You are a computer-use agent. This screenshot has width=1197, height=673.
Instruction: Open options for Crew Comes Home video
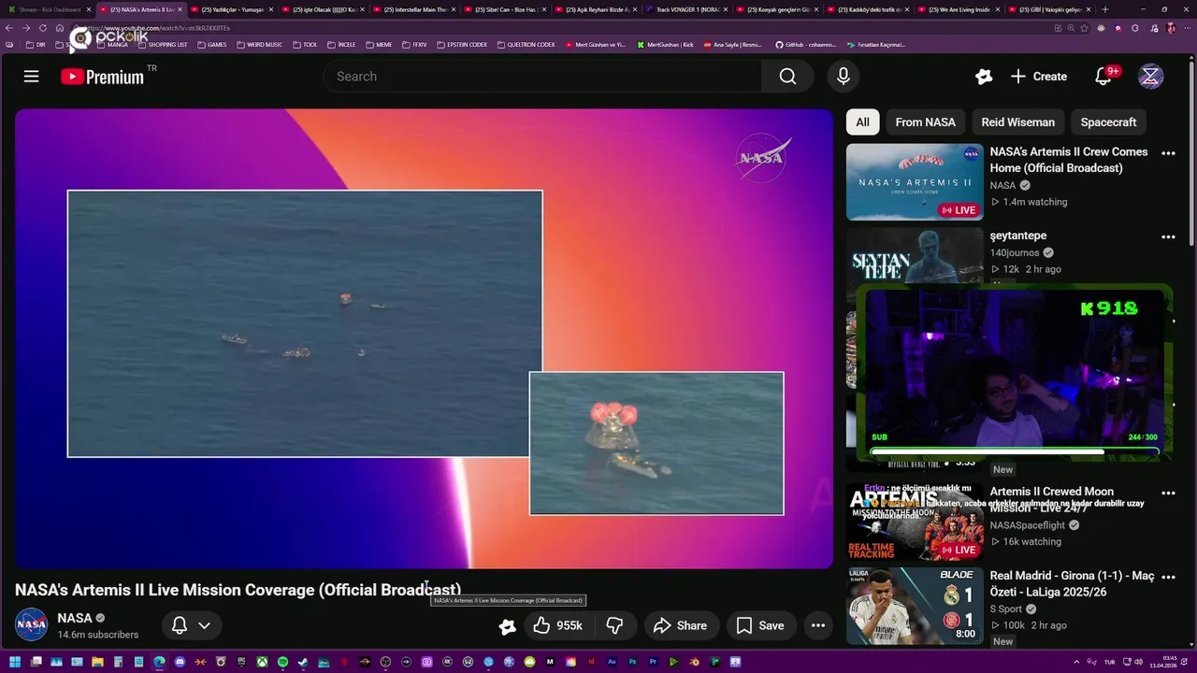tap(1168, 153)
